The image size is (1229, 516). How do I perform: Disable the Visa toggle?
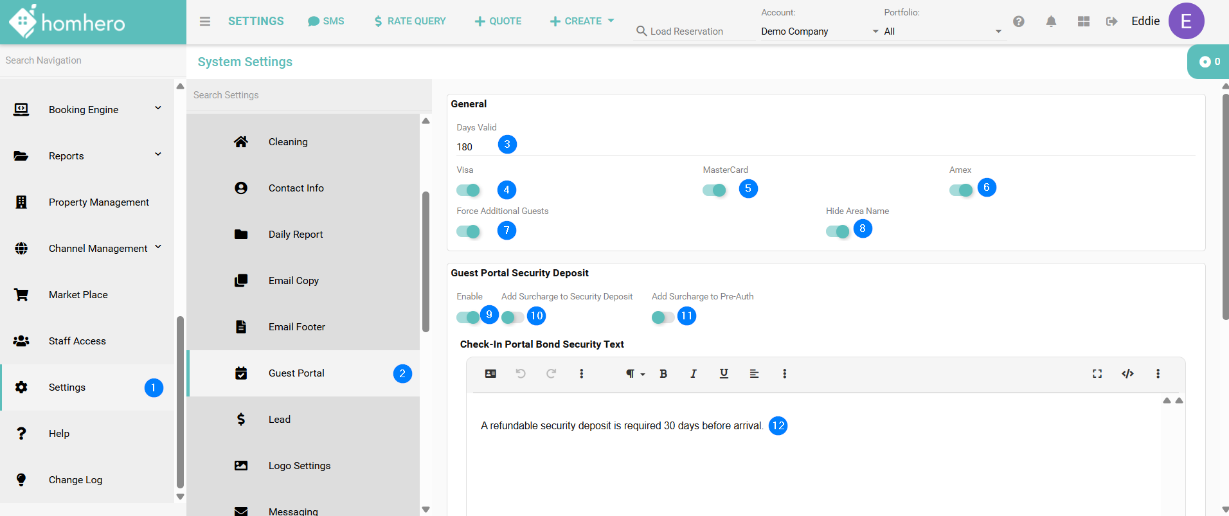pyautogui.click(x=469, y=190)
